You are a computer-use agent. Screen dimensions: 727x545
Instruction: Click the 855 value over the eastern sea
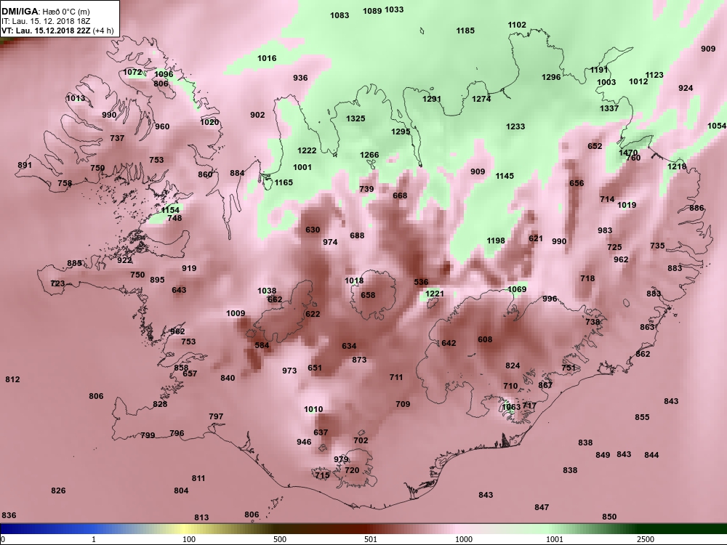point(642,418)
